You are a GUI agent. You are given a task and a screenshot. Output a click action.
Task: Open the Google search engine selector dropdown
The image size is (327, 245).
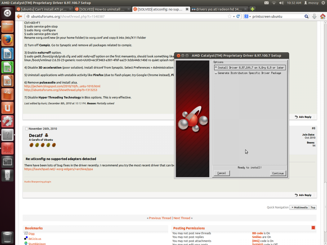tap(247, 16)
